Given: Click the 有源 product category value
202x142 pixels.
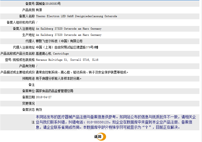Looking at the screenshot, I should pos(39,10).
